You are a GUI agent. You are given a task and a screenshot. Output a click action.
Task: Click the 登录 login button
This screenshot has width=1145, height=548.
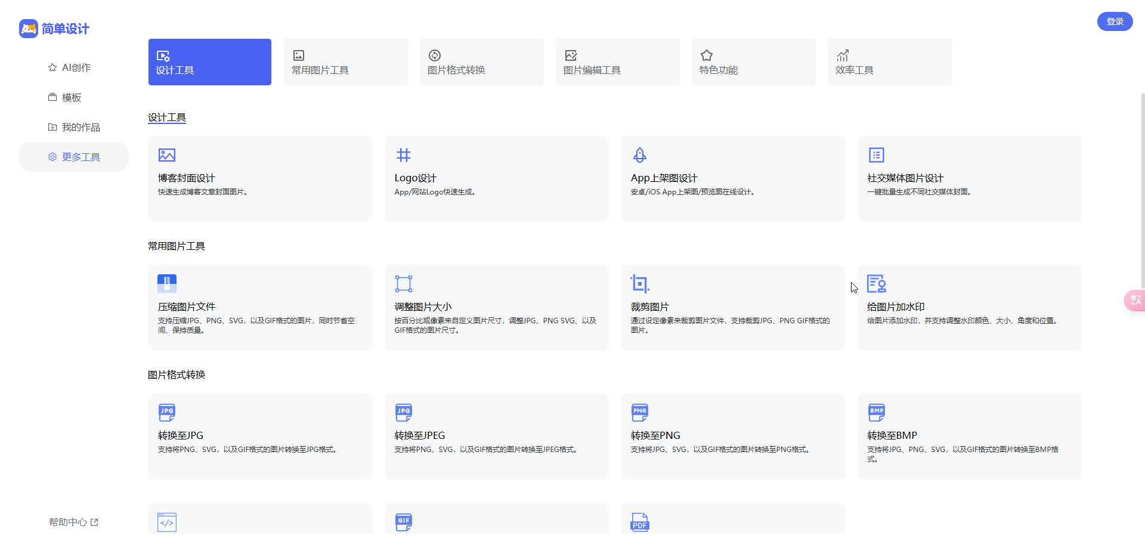pyautogui.click(x=1115, y=21)
